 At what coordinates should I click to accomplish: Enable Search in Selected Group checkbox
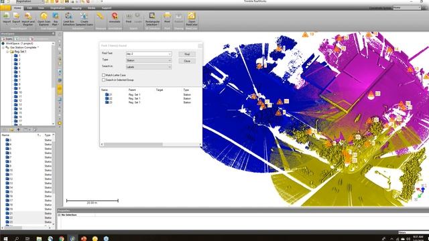[x=103, y=80]
